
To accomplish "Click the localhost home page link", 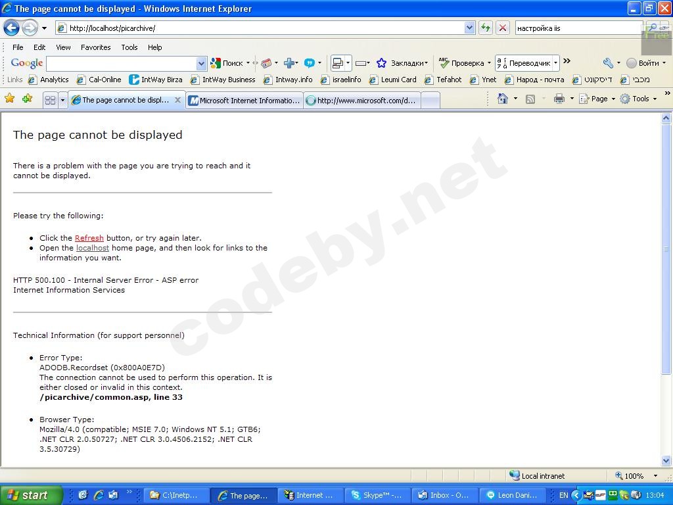I will point(93,248).
